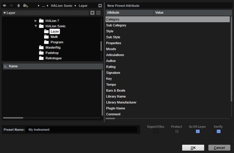Collapse the HALion Sonic folder
This screenshot has width=234, height=153.
[x=36, y=26]
